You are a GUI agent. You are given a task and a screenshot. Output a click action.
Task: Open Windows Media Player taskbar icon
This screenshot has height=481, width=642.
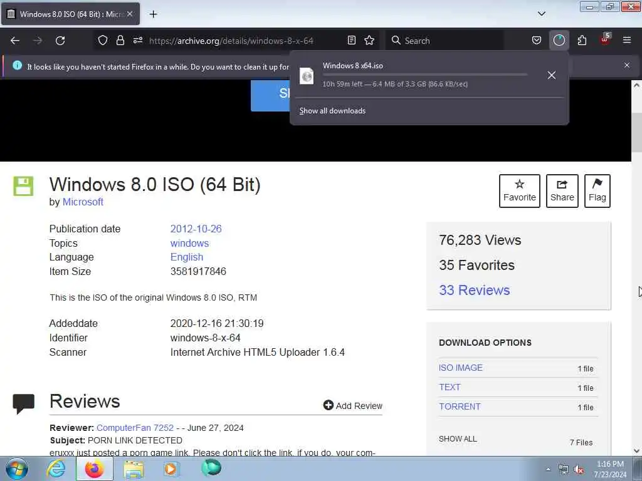(x=171, y=468)
